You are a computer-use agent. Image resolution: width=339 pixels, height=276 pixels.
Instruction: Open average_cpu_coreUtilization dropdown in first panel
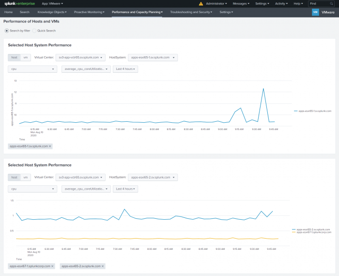(86, 69)
